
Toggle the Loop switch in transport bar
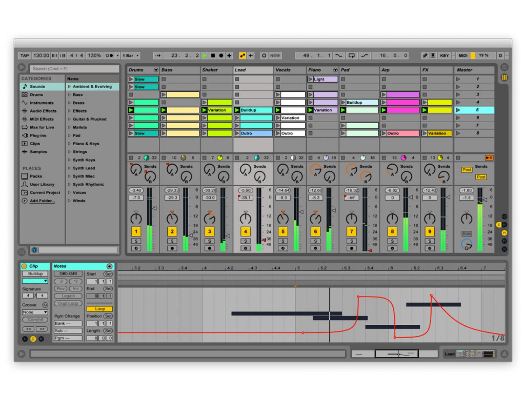point(351,55)
